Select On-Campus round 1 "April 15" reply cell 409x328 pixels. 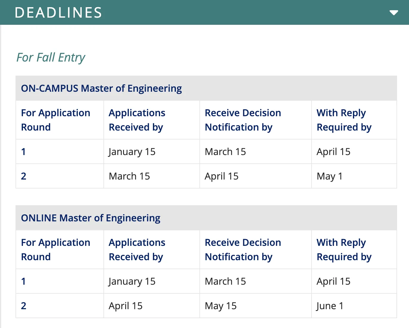[333, 152]
